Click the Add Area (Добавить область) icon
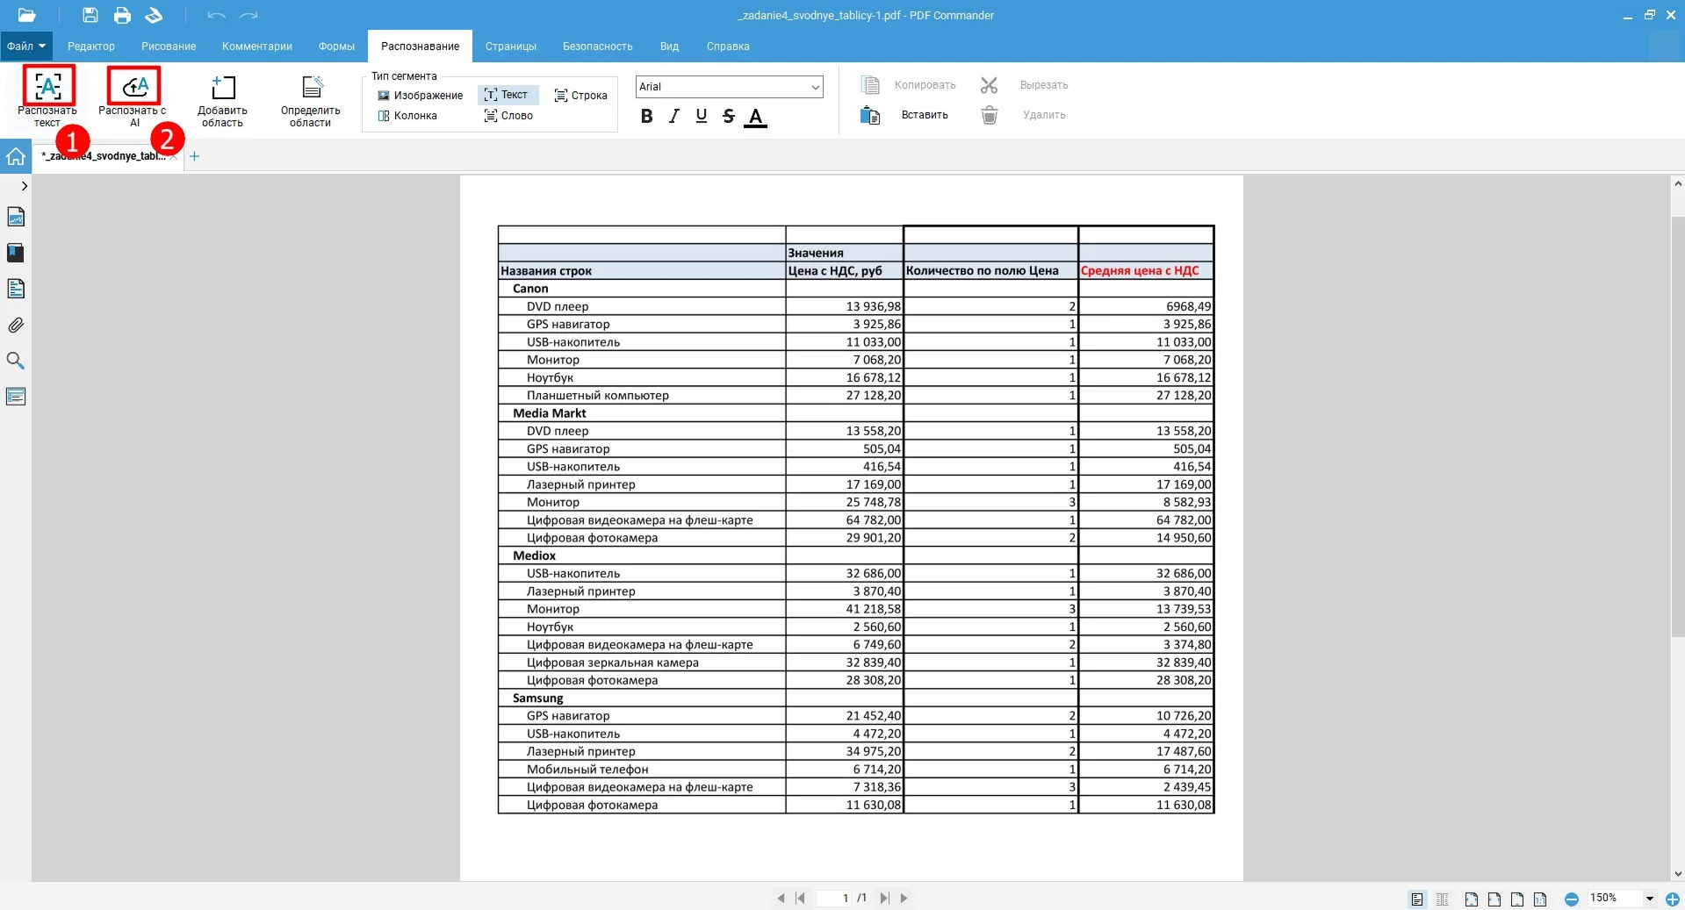 [x=223, y=87]
